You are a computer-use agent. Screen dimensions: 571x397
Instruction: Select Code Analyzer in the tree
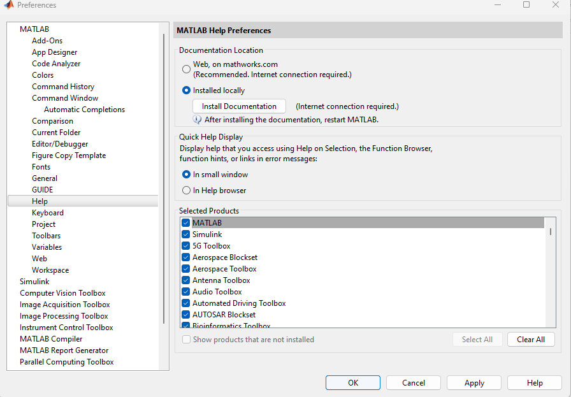tap(56, 63)
